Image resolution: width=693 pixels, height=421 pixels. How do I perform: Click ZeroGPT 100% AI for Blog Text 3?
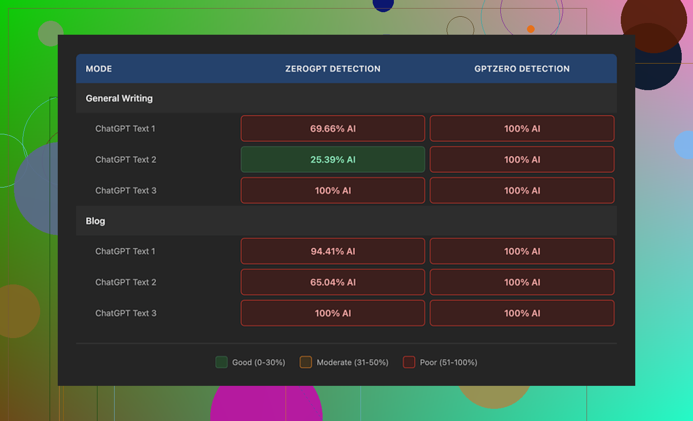tap(333, 313)
